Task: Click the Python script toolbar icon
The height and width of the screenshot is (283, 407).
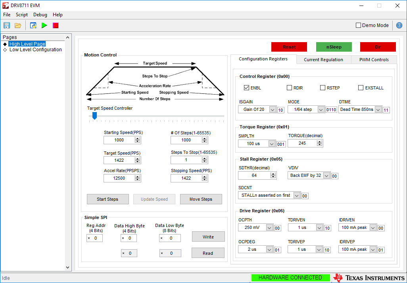Action: (33, 25)
